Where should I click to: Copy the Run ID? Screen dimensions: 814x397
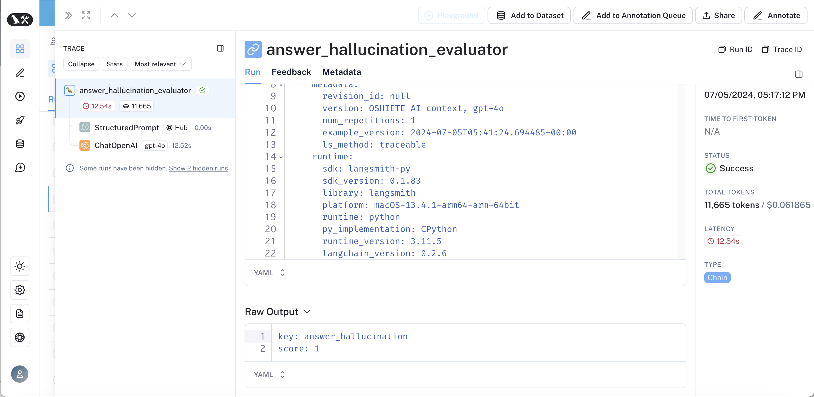point(735,50)
